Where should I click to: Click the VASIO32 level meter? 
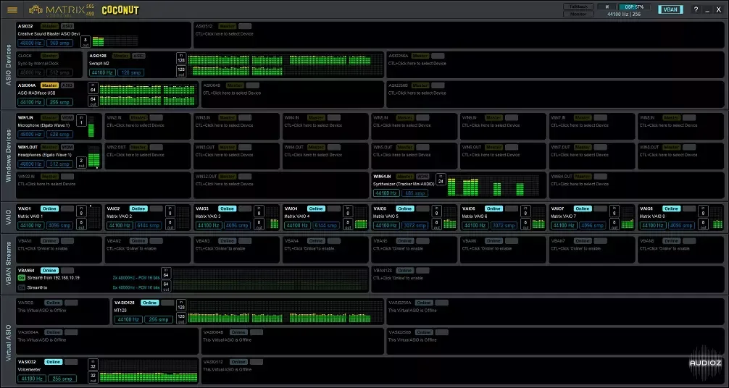tap(149, 371)
